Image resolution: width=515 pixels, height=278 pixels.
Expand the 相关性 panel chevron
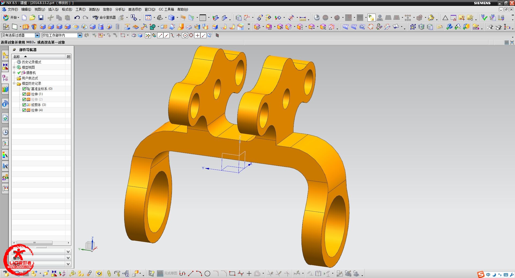68,252
